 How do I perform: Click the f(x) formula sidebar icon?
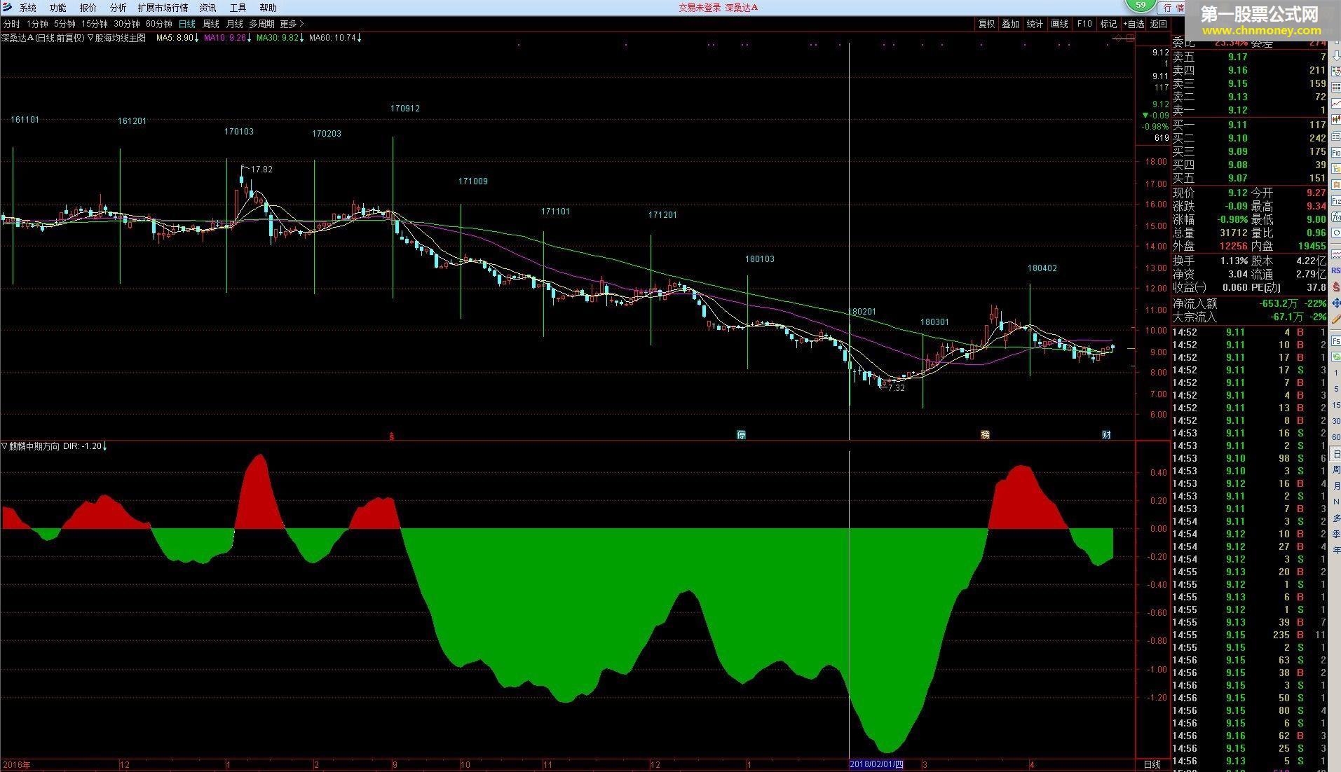tap(1336, 217)
